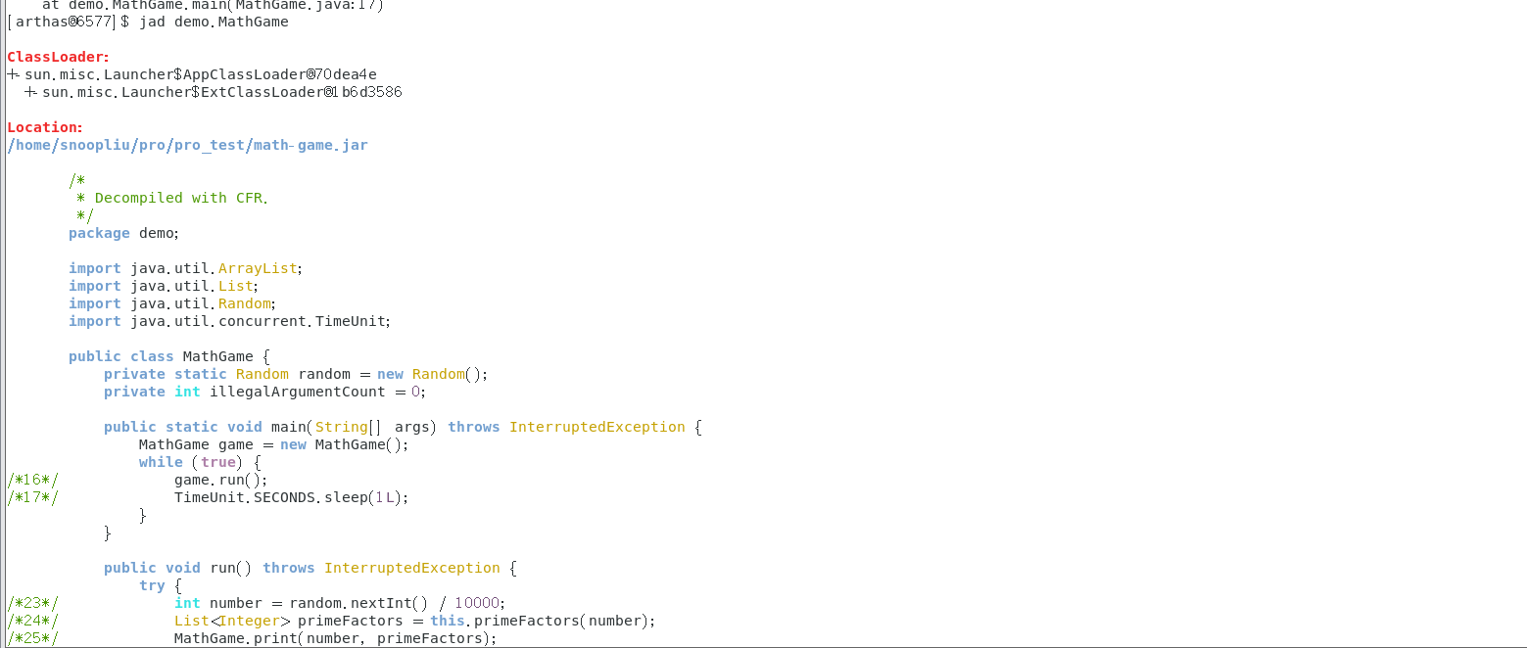The width and height of the screenshot is (1527, 648).
Task: Click the 'while (true) {' line
Action: (200, 462)
